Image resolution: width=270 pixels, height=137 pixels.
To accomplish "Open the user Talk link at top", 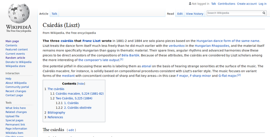I will pyautogui.click(x=213, y=4).
